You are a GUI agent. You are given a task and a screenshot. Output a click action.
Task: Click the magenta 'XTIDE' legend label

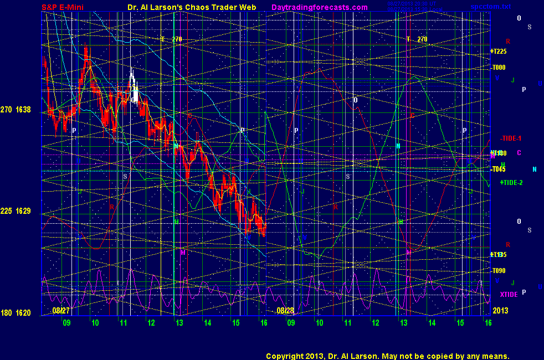click(509, 295)
